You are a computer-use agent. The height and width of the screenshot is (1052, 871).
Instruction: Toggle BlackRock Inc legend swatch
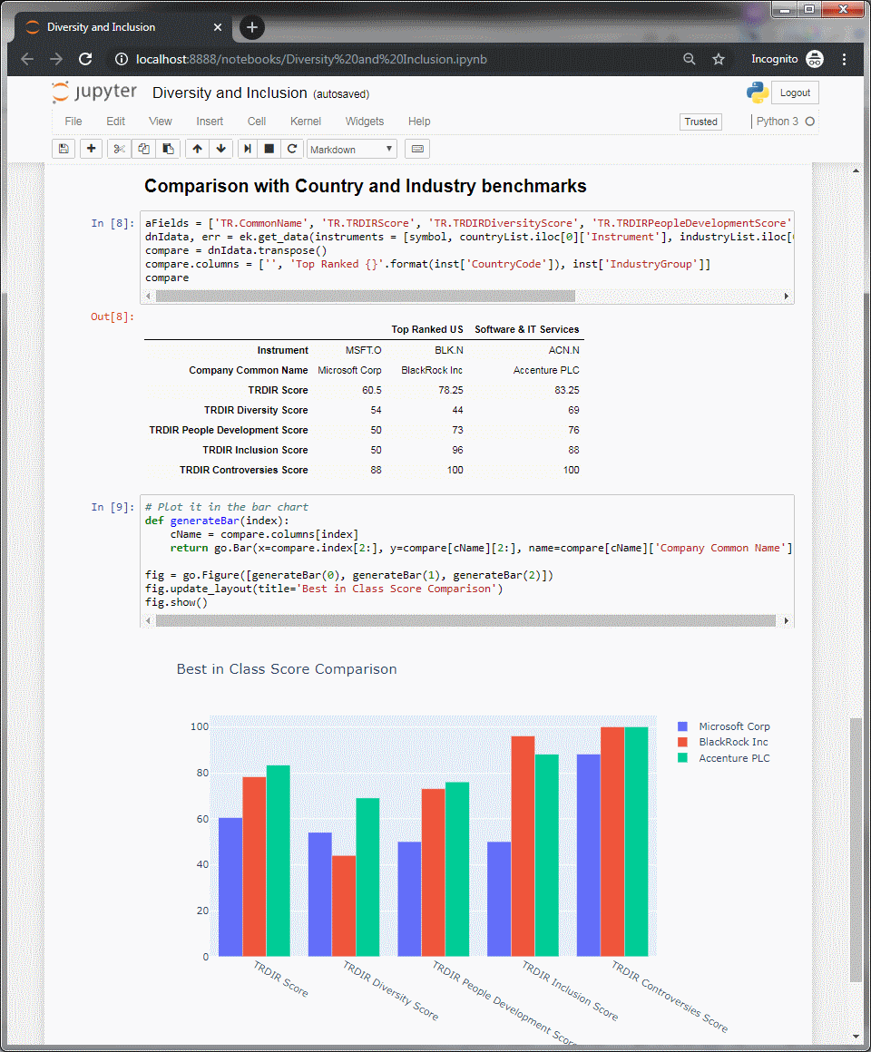pos(682,742)
